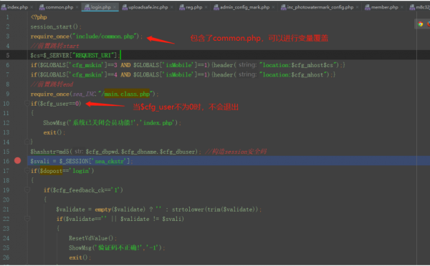Open page in Chrome browser icon
The height and width of the screenshot is (266, 430).
[x=420, y=24]
